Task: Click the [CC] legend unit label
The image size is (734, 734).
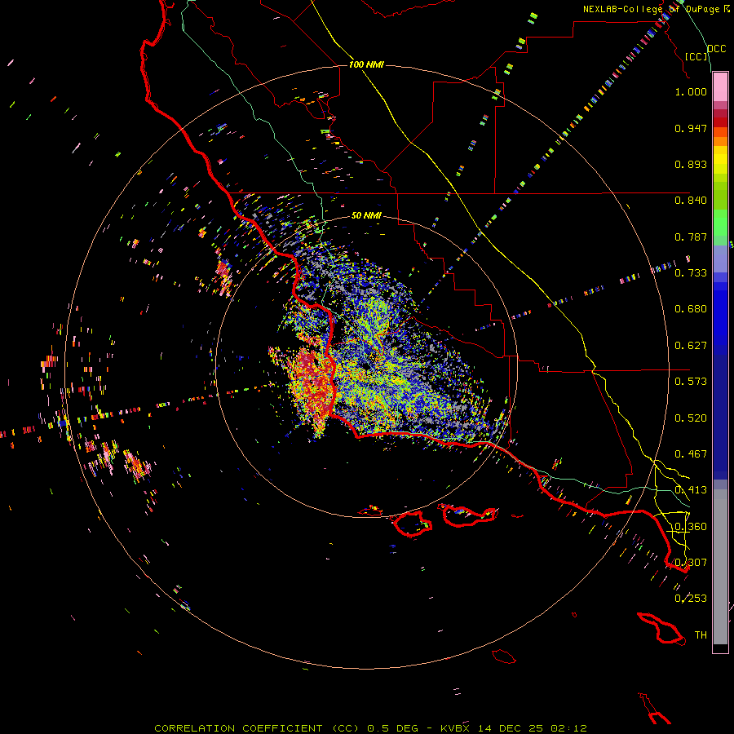Action: 696,56
